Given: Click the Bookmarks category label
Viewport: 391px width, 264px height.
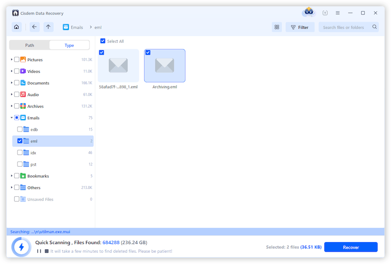Looking at the screenshot, I should (x=38, y=176).
